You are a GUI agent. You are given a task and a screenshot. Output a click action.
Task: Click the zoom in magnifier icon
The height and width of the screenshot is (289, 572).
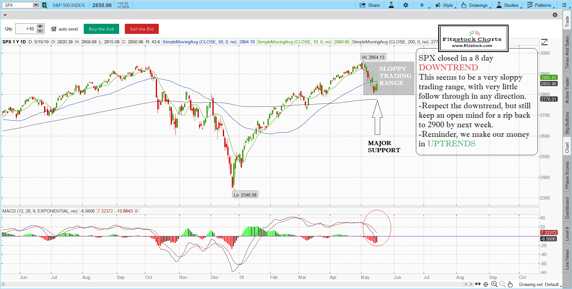tap(494, 284)
